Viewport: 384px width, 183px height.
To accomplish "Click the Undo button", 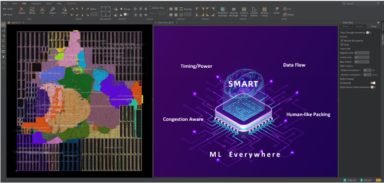I will (8, 9).
